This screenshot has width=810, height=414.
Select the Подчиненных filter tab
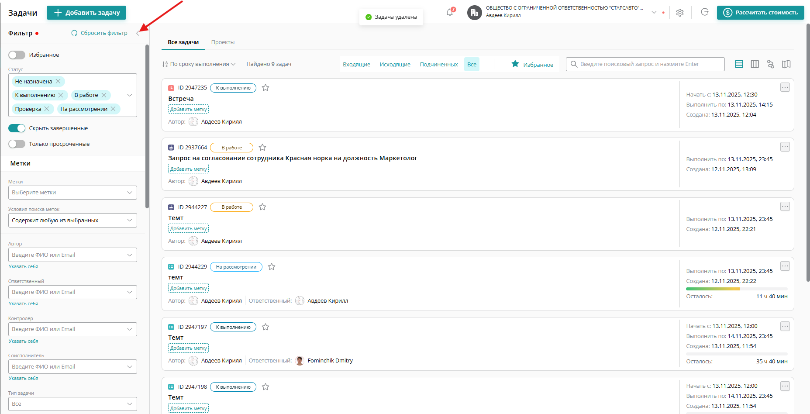click(439, 65)
